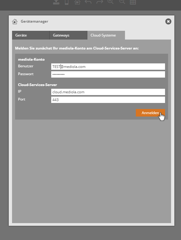181x240 pixels.
Task: Click the mediola-Konto section heading
Action: (x=31, y=59)
